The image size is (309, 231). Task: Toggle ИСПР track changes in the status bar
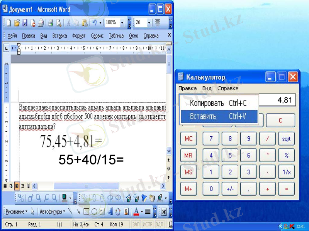(148, 224)
